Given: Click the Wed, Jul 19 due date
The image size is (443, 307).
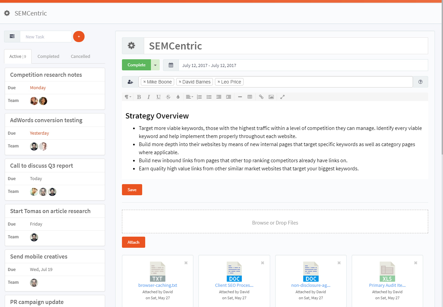Looking at the screenshot, I should 41,269.
